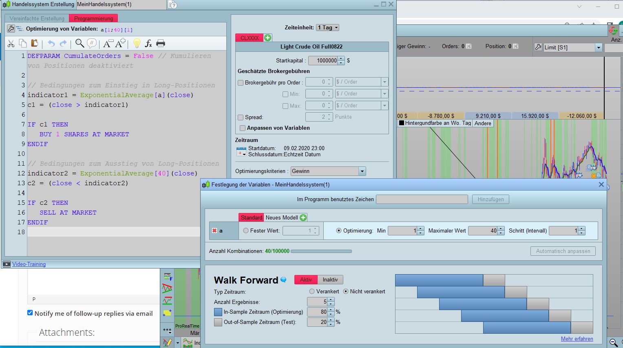The image size is (623, 348).
Task: Decrease the editor font size
Action: [x=108, y=43]
